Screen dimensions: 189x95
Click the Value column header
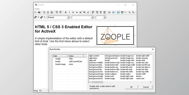point(76,56)
